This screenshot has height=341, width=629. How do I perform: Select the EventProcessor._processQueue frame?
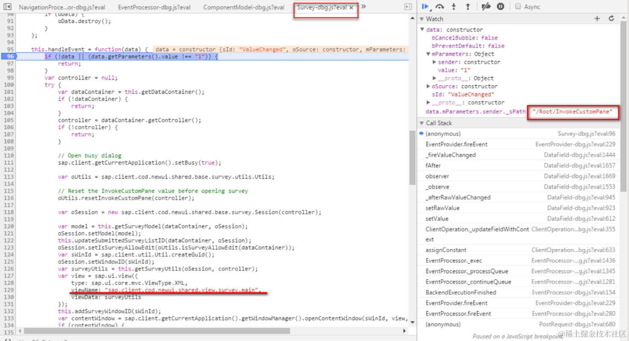[520, 271]
